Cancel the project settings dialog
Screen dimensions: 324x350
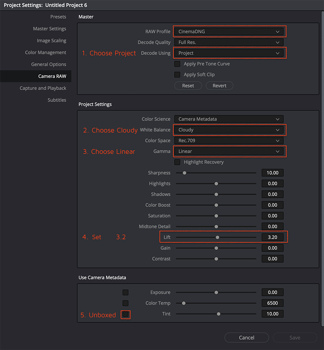point(247,337)
